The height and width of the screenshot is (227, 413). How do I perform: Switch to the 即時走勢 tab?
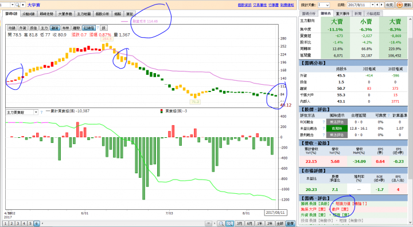[x=46, y=14]
